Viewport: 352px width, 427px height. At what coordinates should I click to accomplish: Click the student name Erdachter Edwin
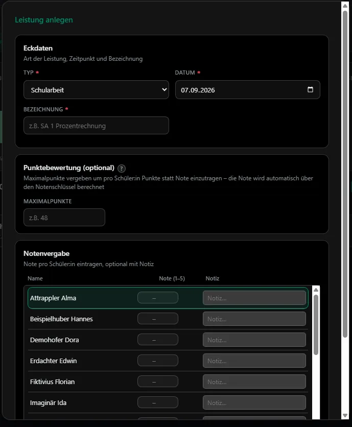point(54,361)
